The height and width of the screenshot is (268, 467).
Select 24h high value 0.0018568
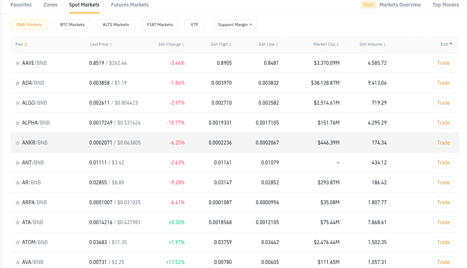click(x=220, y=222)
